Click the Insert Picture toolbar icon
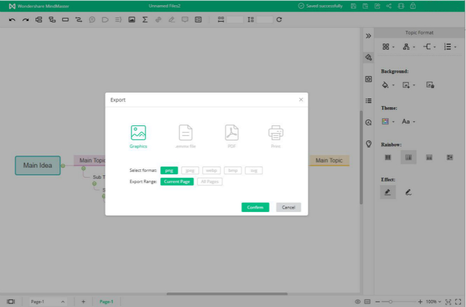 click(132, 20)
